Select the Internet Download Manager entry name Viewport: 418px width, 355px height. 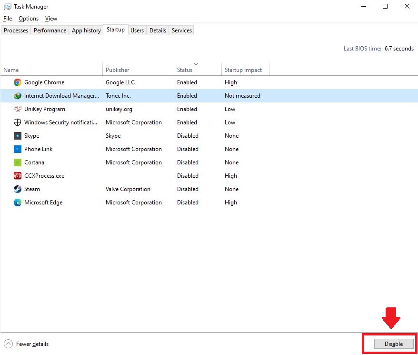pos(61,96)
